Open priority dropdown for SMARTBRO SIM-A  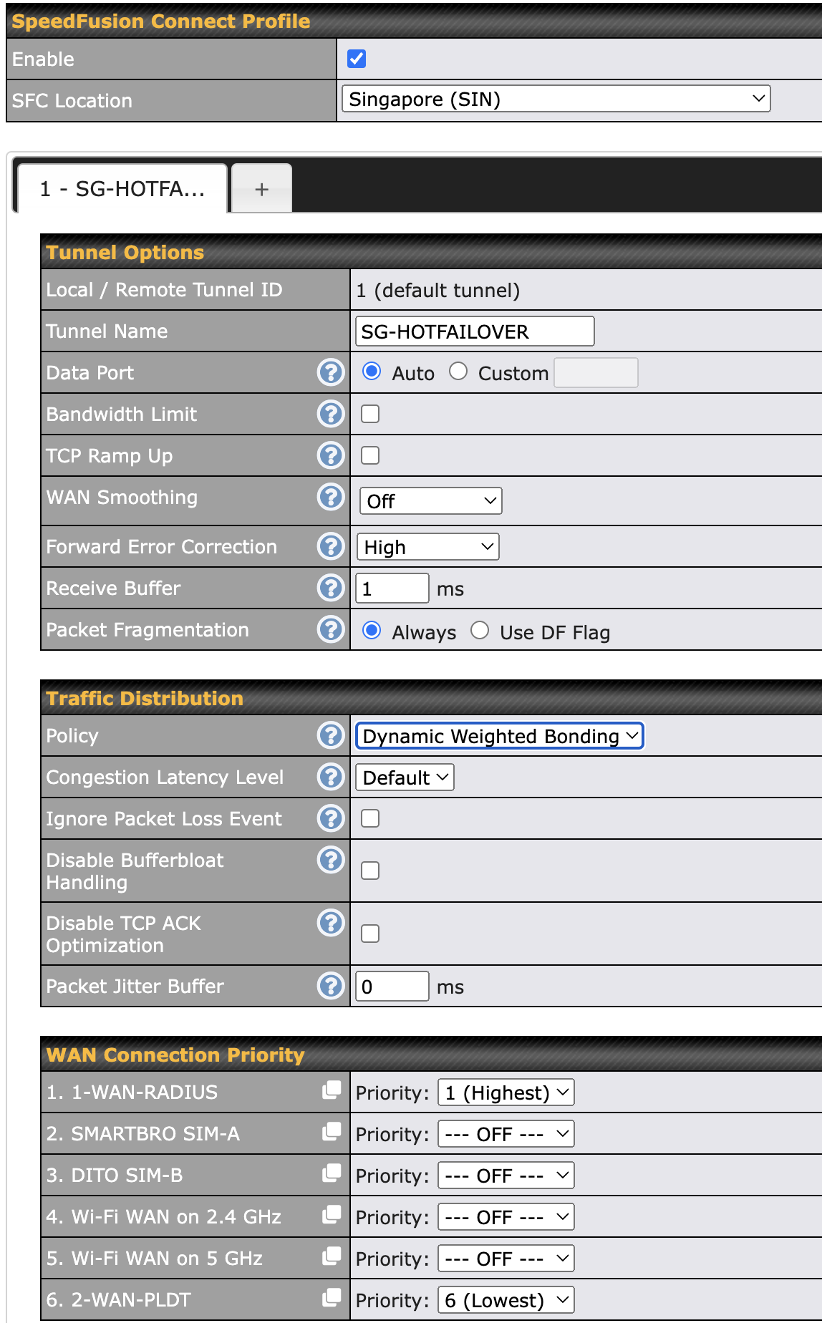coord(506,1134)
